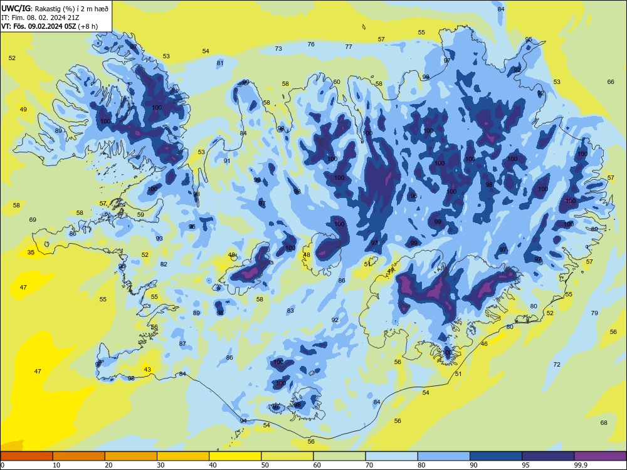Click the 10-20 orange legend swatch

pos(79,456)
